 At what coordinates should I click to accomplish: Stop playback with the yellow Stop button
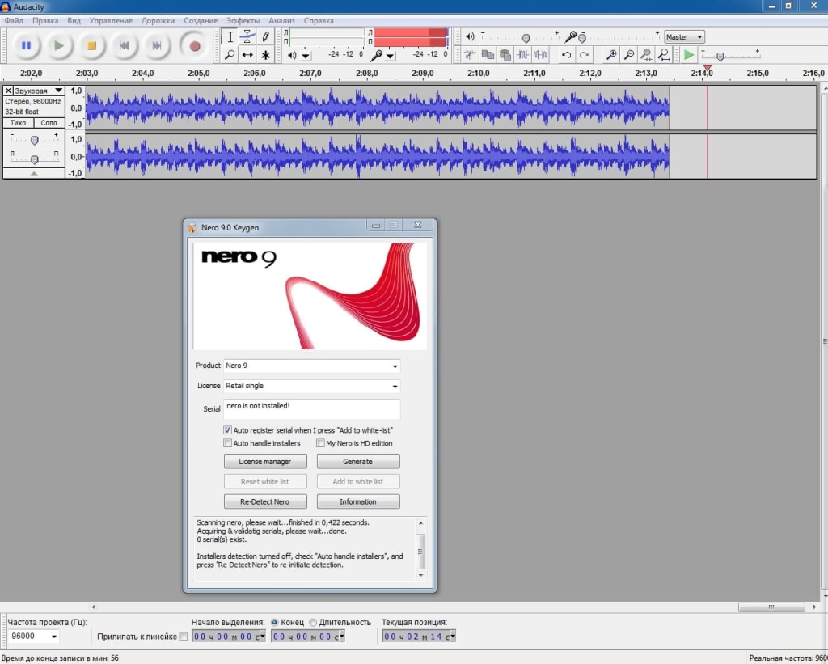point(91,46)
